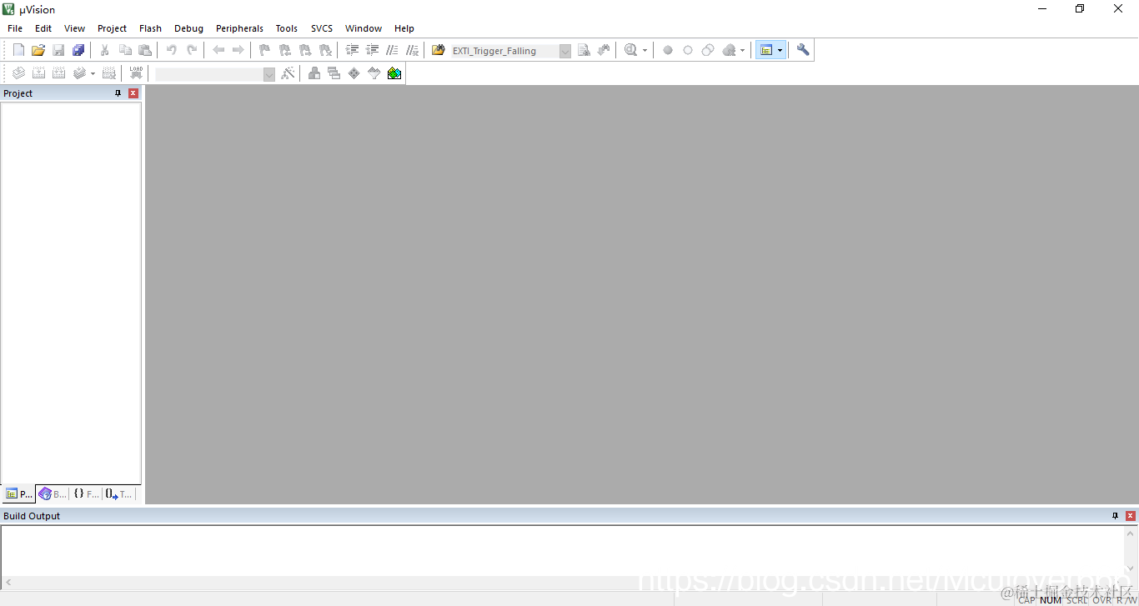1139x606 pixels.
Task: Insert a breakpoint with the filled circle icon
Action: [668, 50]
